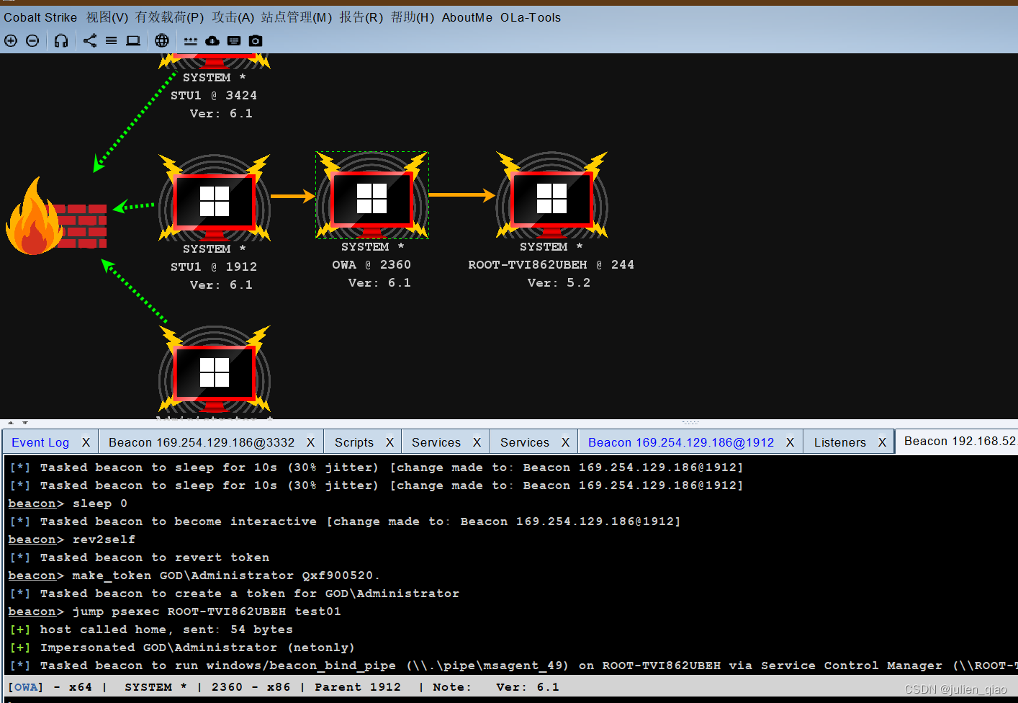Click 'Impersonated GOD\Administrator (netonly)' line

[x=182, y=648]
